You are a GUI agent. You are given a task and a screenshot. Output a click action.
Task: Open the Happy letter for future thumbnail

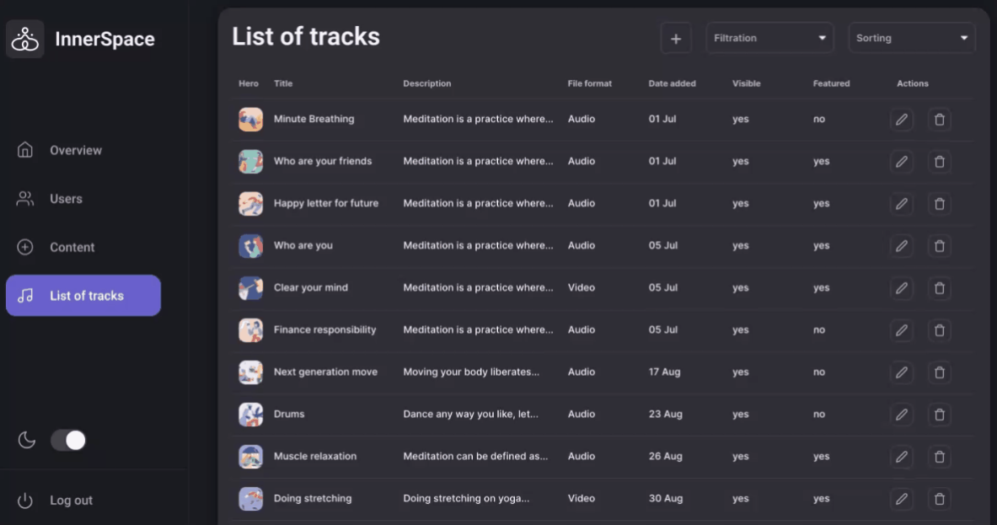(x=250, y=204)
